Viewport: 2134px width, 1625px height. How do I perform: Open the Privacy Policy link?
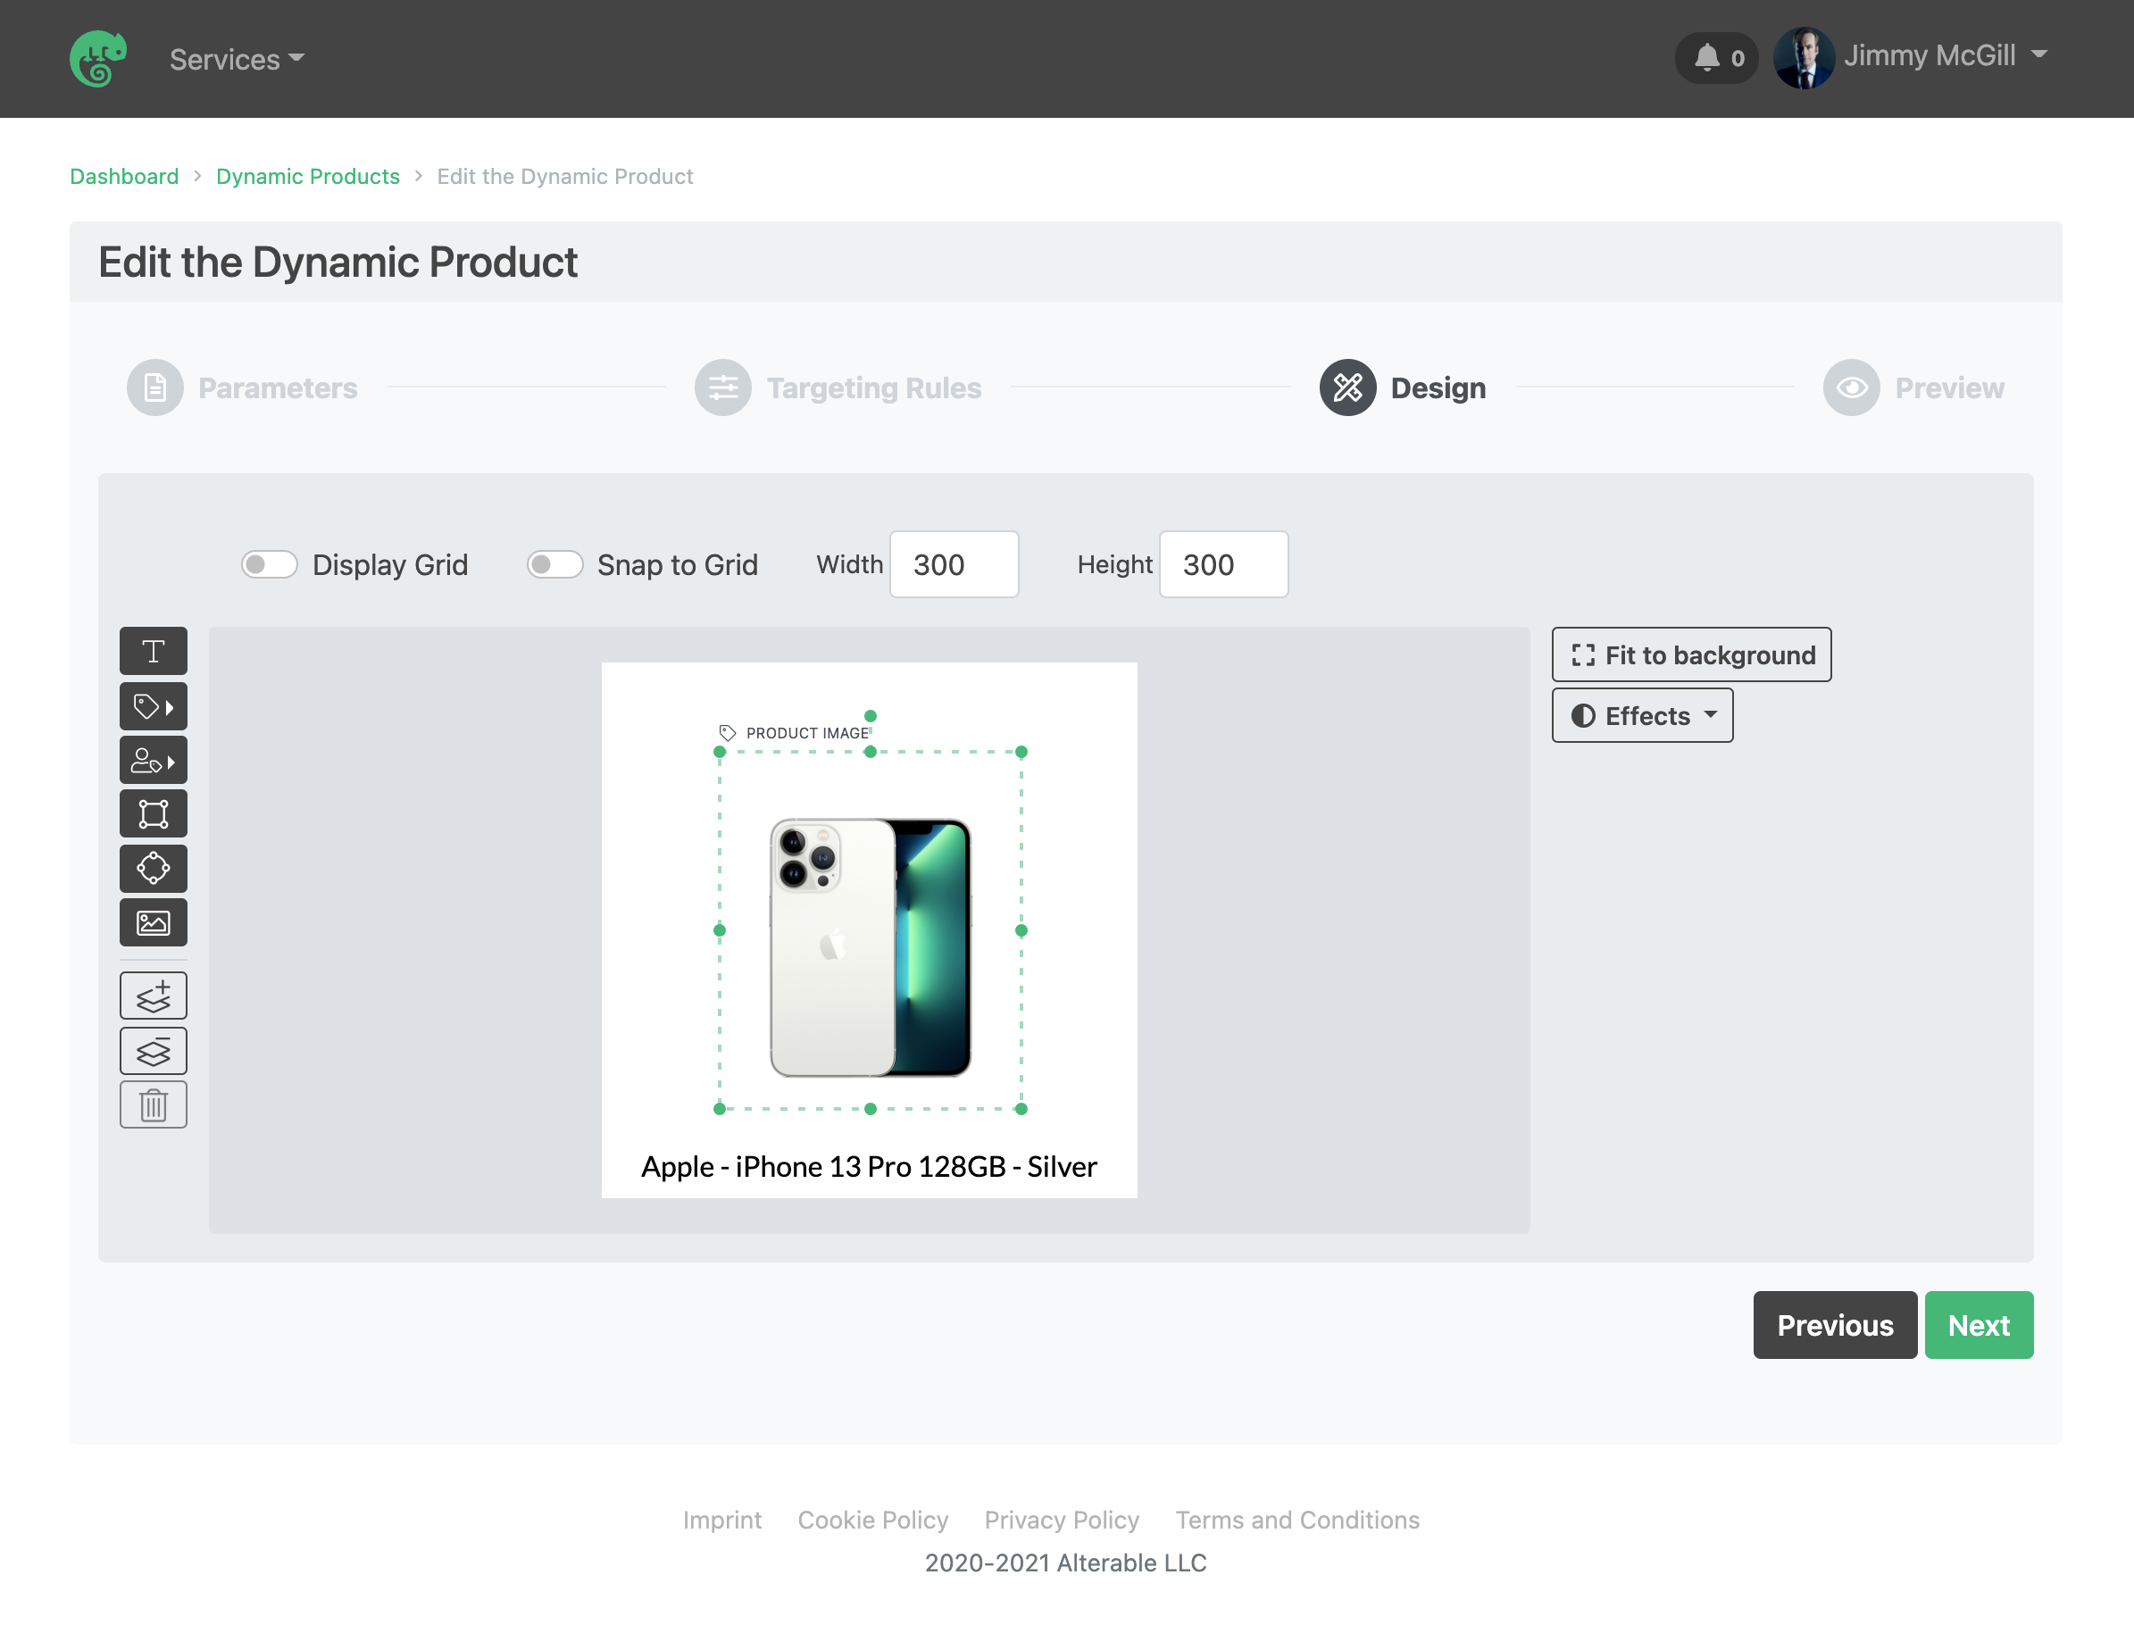1061,1520
